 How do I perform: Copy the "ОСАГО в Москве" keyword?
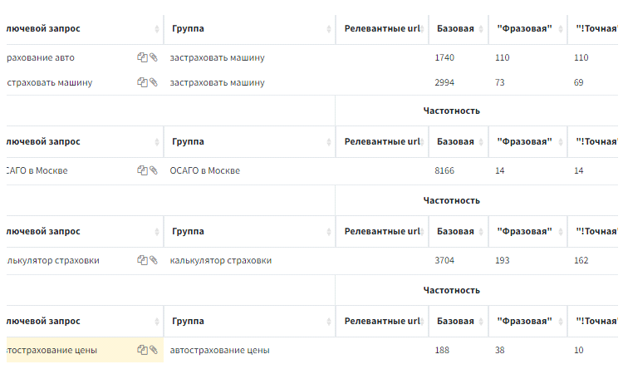(142, 170)
